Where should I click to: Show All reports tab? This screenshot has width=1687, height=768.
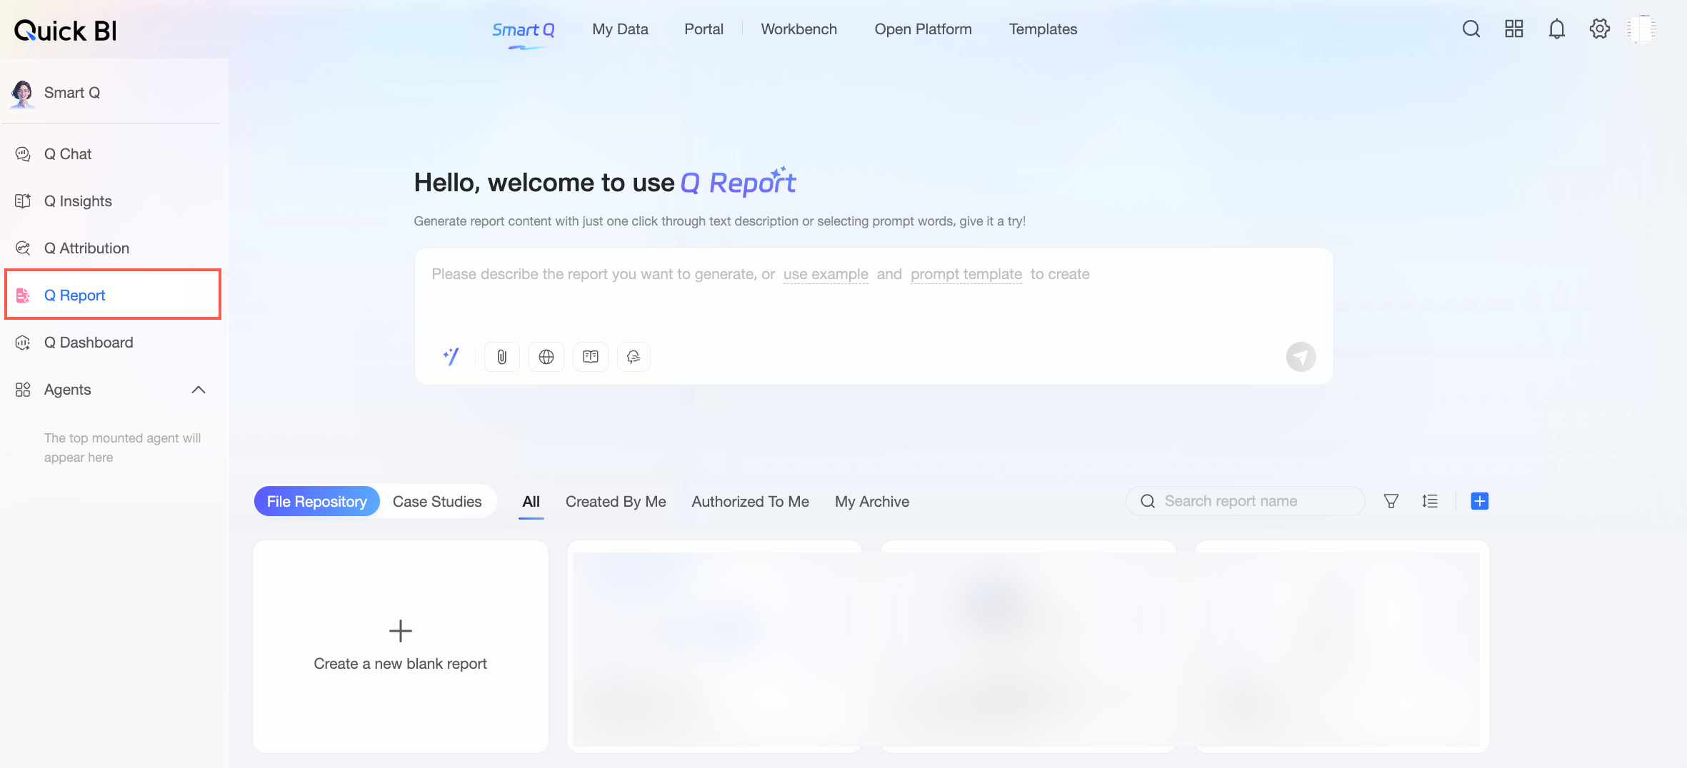tap(531, 501)
